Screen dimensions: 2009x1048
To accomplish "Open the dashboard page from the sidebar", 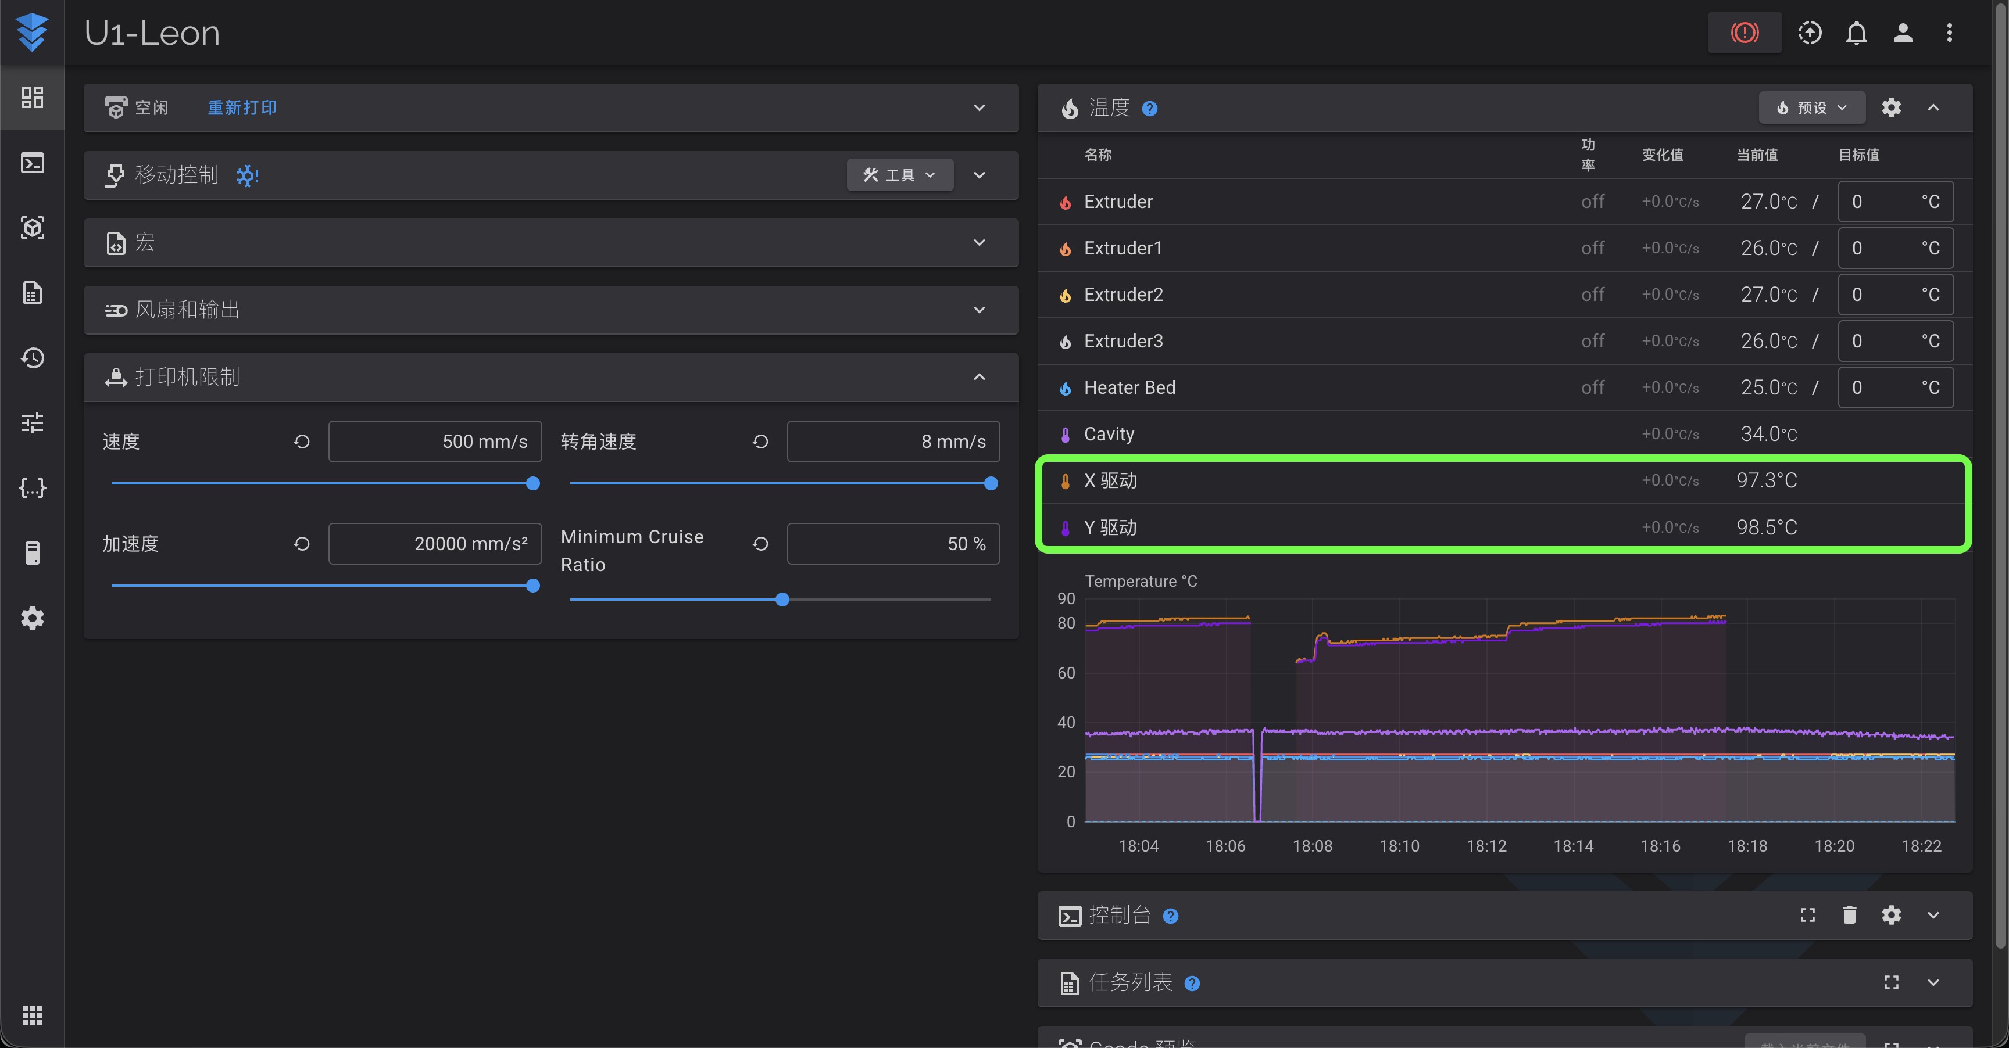I will click(32, 98).
